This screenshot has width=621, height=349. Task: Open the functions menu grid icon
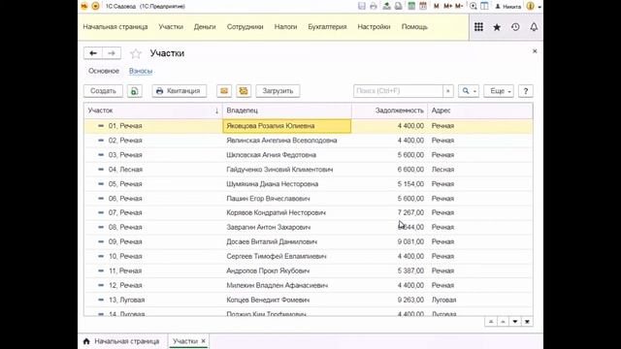pyautogui.click(x=478, y=27)
